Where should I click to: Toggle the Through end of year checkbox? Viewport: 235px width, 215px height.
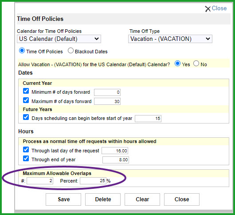[x=26, y=159]
